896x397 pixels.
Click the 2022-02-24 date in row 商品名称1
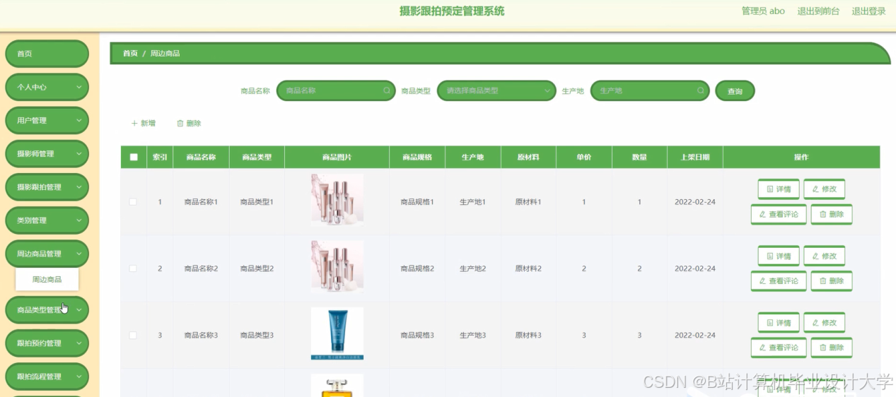coord(695,202)
